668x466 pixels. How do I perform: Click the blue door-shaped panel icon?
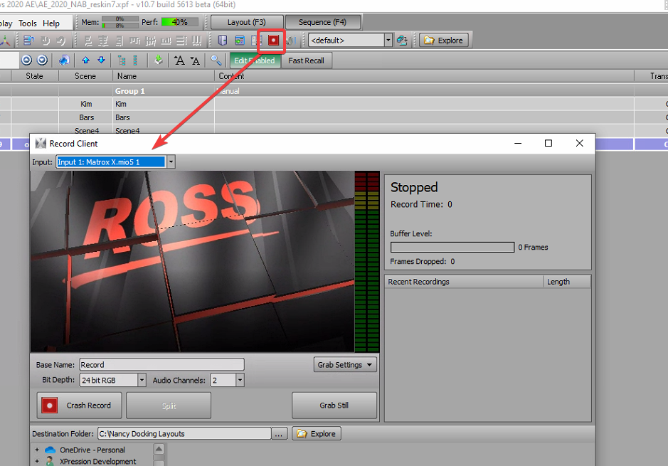click(x=223, y=41)
